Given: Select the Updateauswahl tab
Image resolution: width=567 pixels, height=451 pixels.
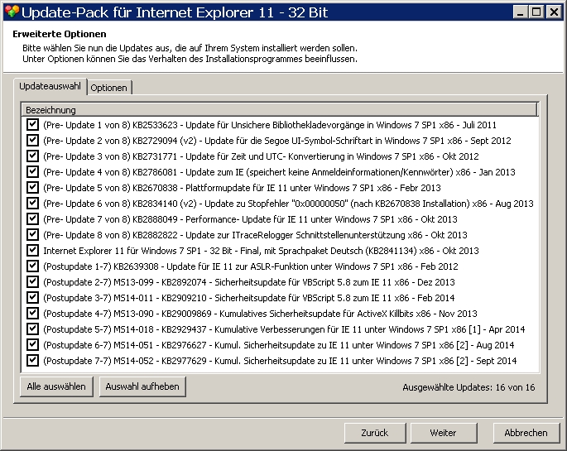Looking at the screenshot, I should click(50, 86).
